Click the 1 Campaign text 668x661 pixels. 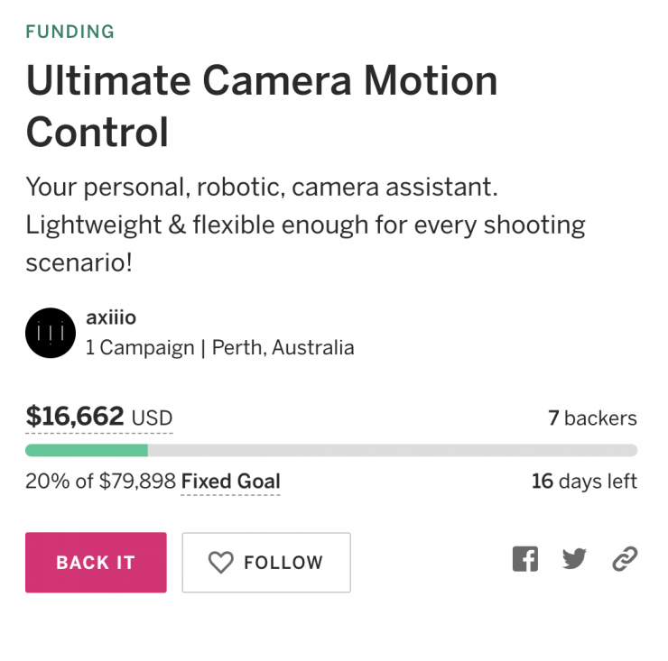[140, 348]
